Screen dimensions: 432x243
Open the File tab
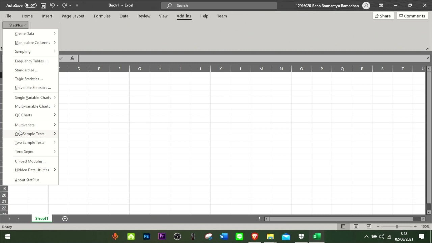[x=8, y=16]
